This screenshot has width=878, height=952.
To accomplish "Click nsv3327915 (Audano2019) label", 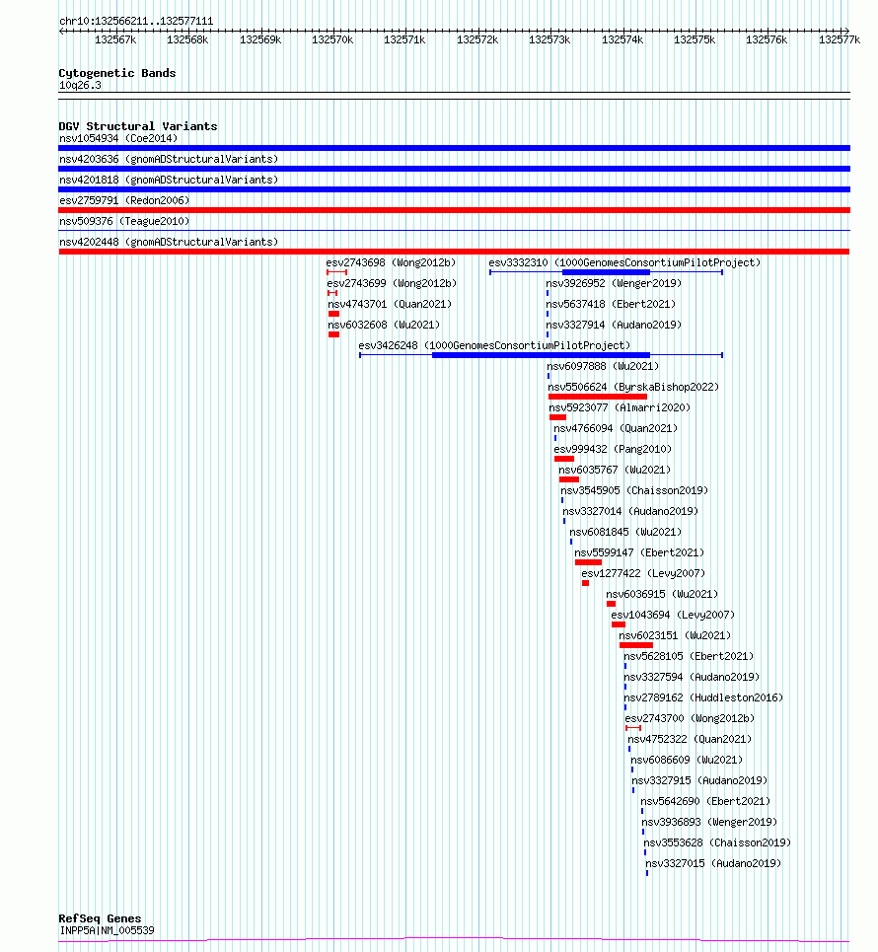I will point(698,780).
